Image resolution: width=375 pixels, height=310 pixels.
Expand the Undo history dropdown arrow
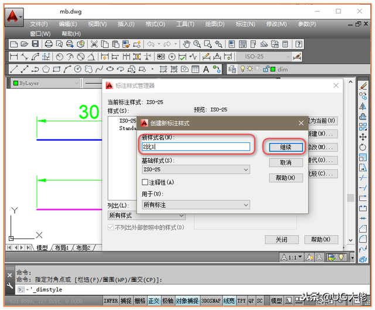(x=159, y=44)
